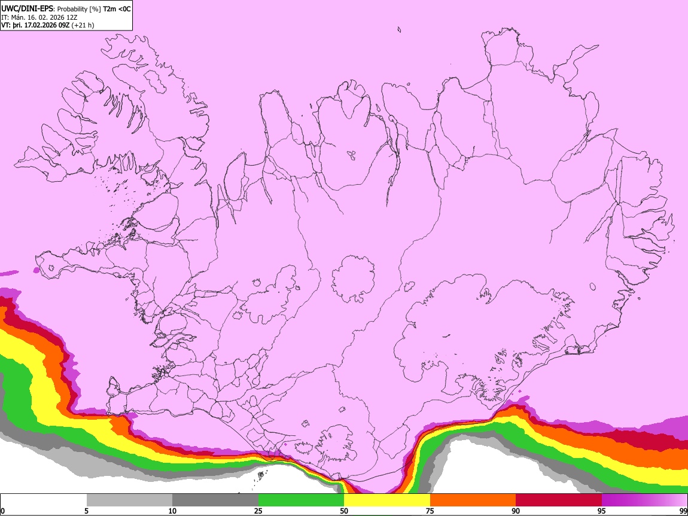Click the orange 75–90% legend swatch
Image resolution: width=688 pixels, height=516 pixels.
click(473, 500)
